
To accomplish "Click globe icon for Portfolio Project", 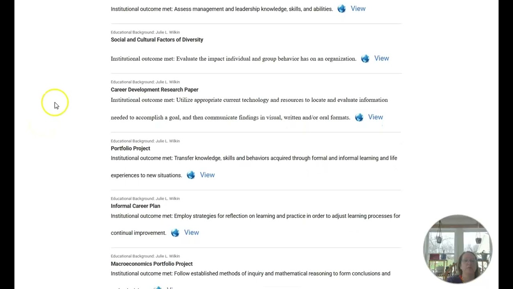I will (191, 175).
